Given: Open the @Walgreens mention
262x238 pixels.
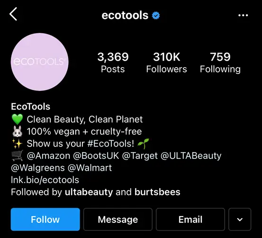Looking at the screenshot, I should [x=38, y=168].
